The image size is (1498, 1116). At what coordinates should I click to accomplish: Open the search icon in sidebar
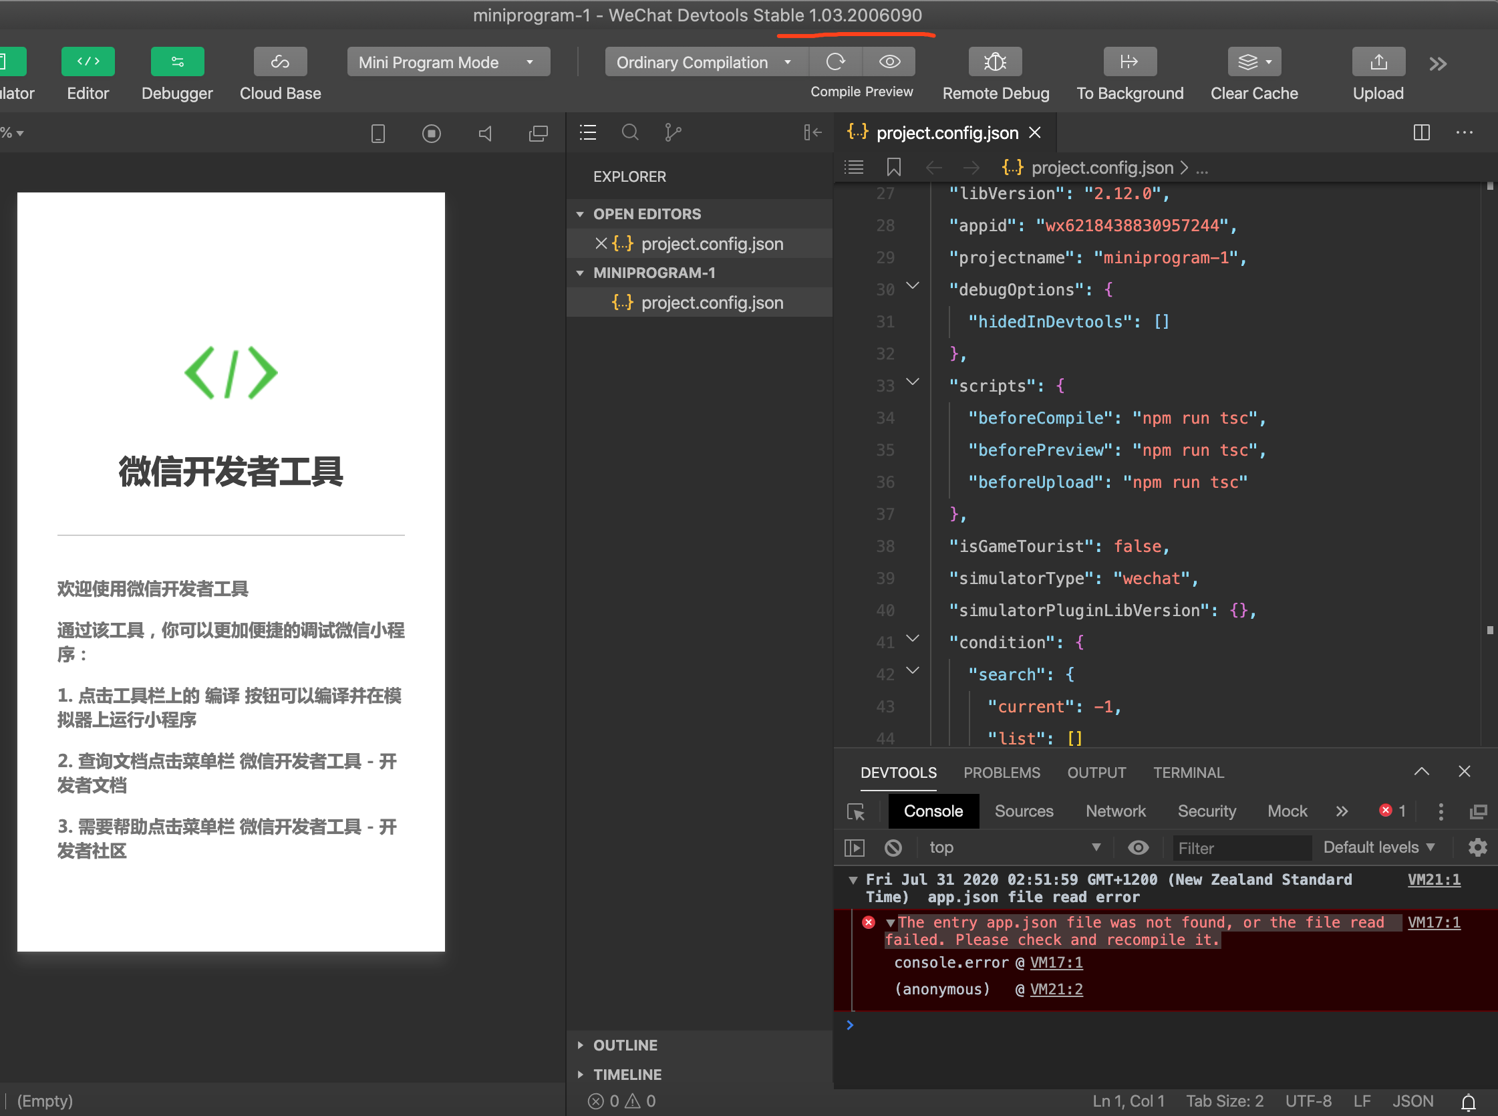630,132
